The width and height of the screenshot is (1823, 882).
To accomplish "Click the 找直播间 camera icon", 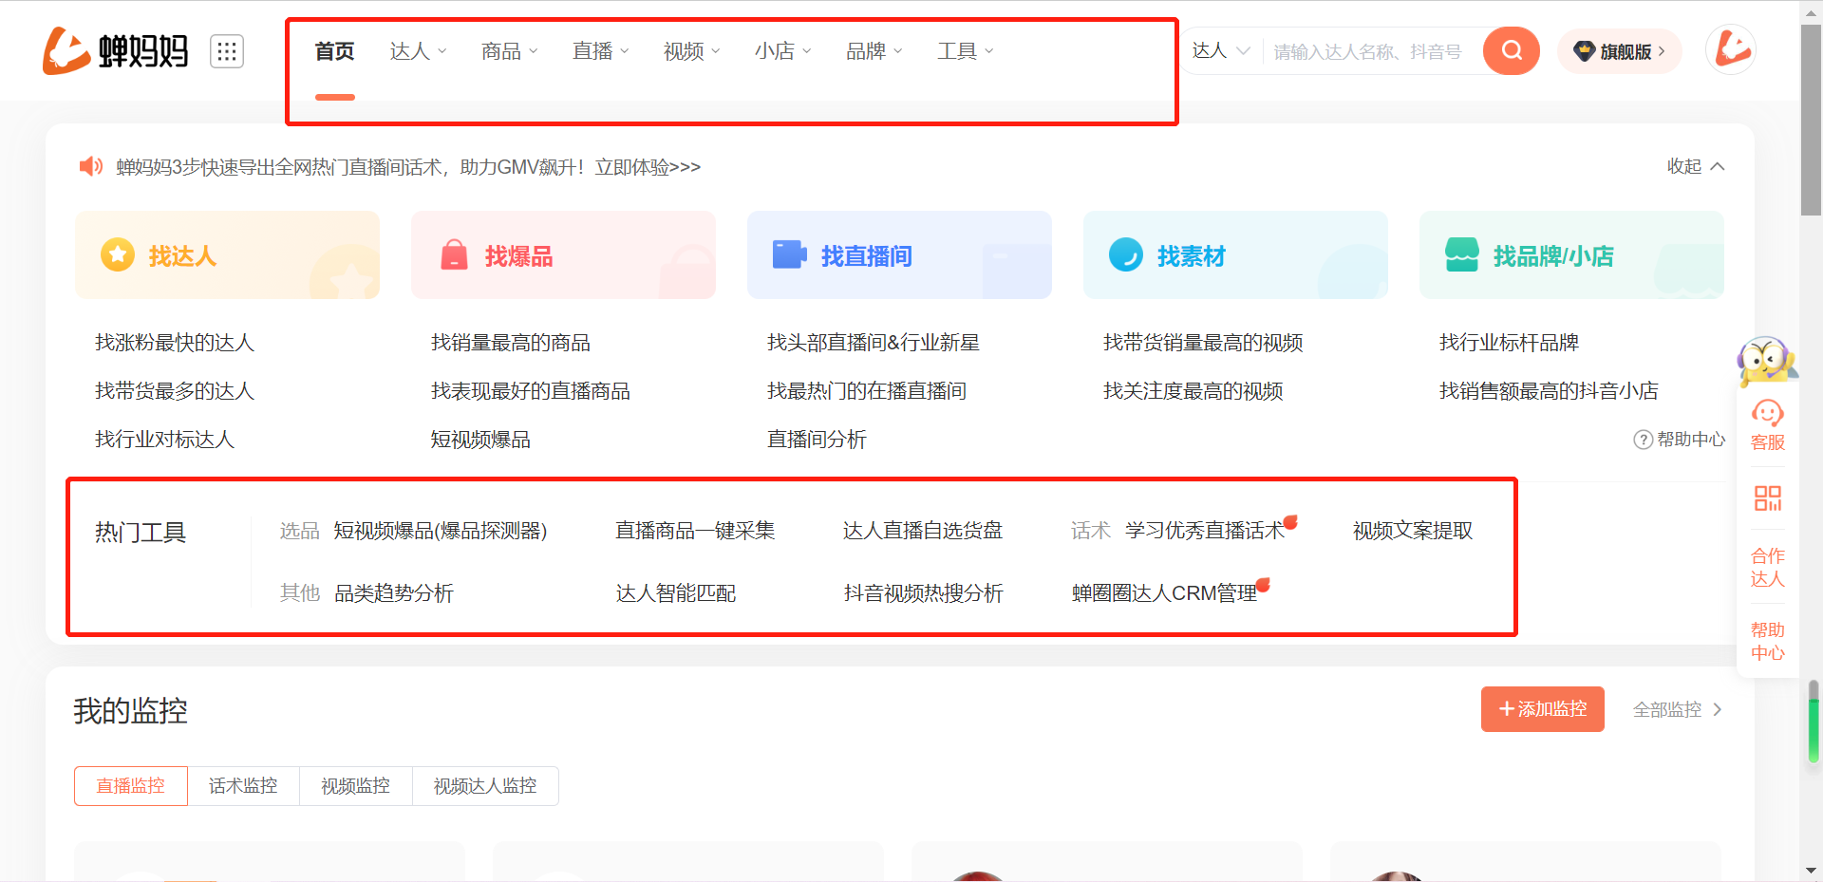I will click(x=789, y=255).
